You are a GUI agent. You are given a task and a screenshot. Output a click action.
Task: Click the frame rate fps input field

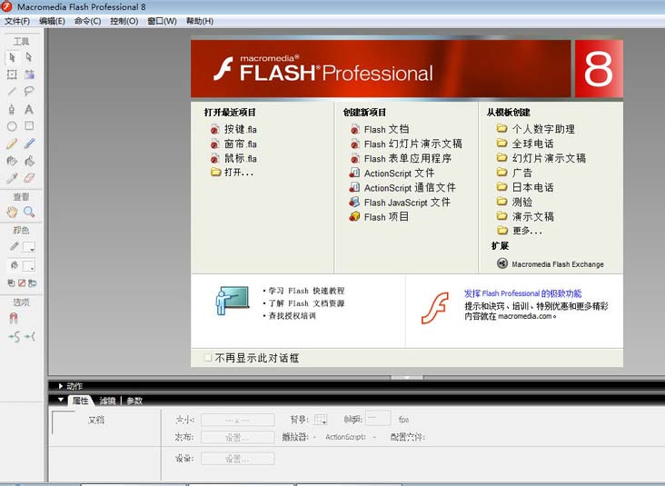378,419
